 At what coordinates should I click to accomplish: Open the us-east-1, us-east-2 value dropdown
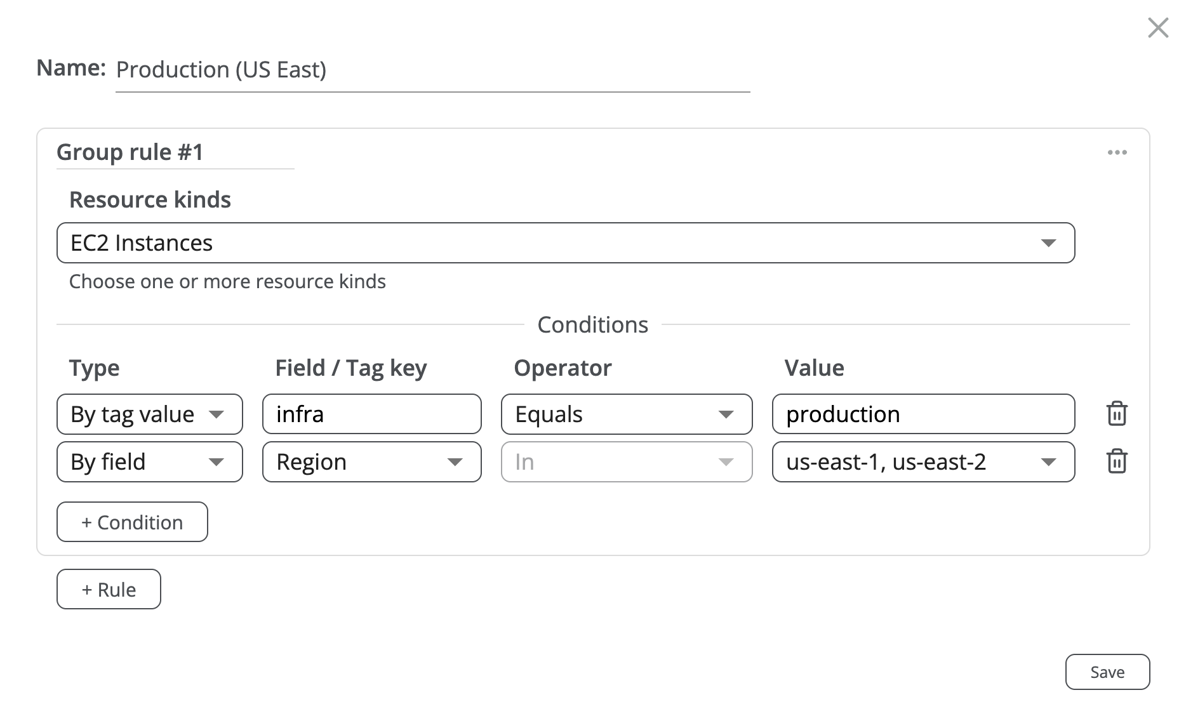(923, 462)
